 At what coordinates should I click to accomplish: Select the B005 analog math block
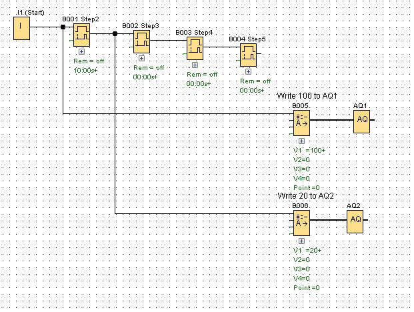301,123
